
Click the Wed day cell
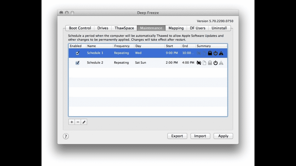pyautogui.click(x=138, y=53)
